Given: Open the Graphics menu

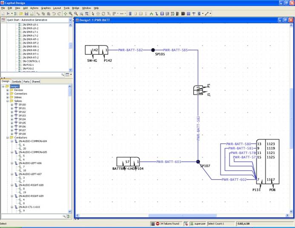Looking at the screenshot, I should click(x=46, y=8).
